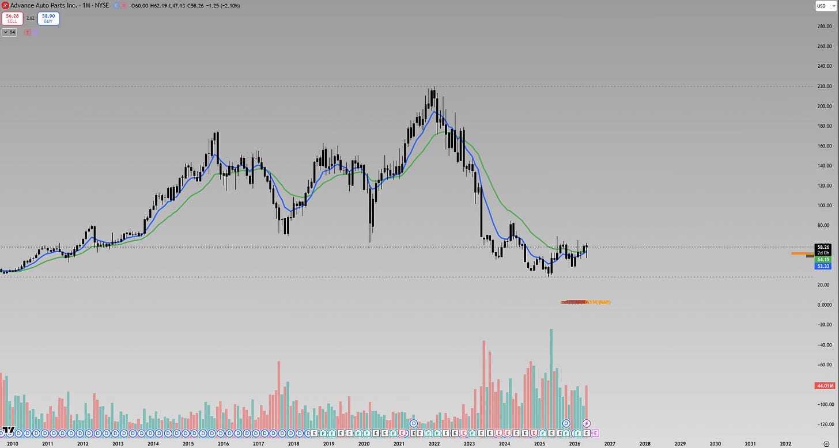839x448 pixels.
Task: Click the blue 53.33 moving average label
Action: 823,266
